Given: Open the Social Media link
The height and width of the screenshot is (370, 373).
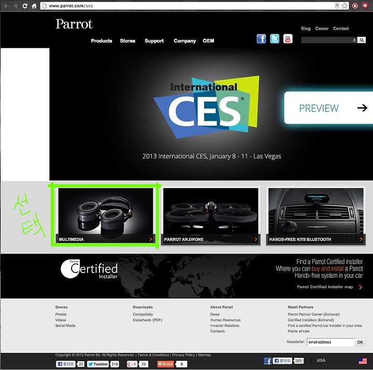Looking at the screenshot, I should coord(65,325).
